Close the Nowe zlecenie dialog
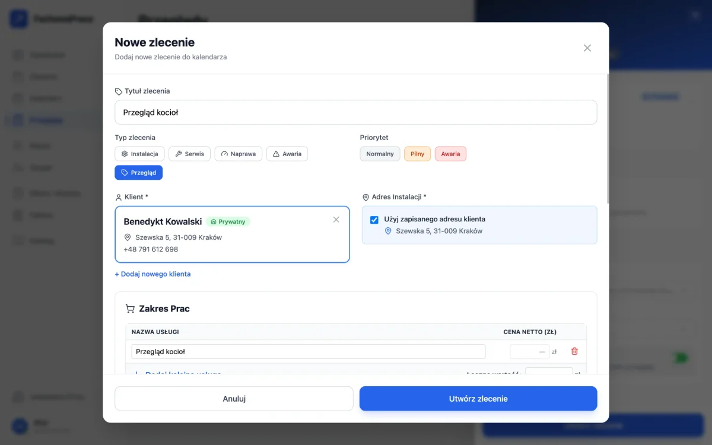Screen dimensions: 712x445 [587, 48]
